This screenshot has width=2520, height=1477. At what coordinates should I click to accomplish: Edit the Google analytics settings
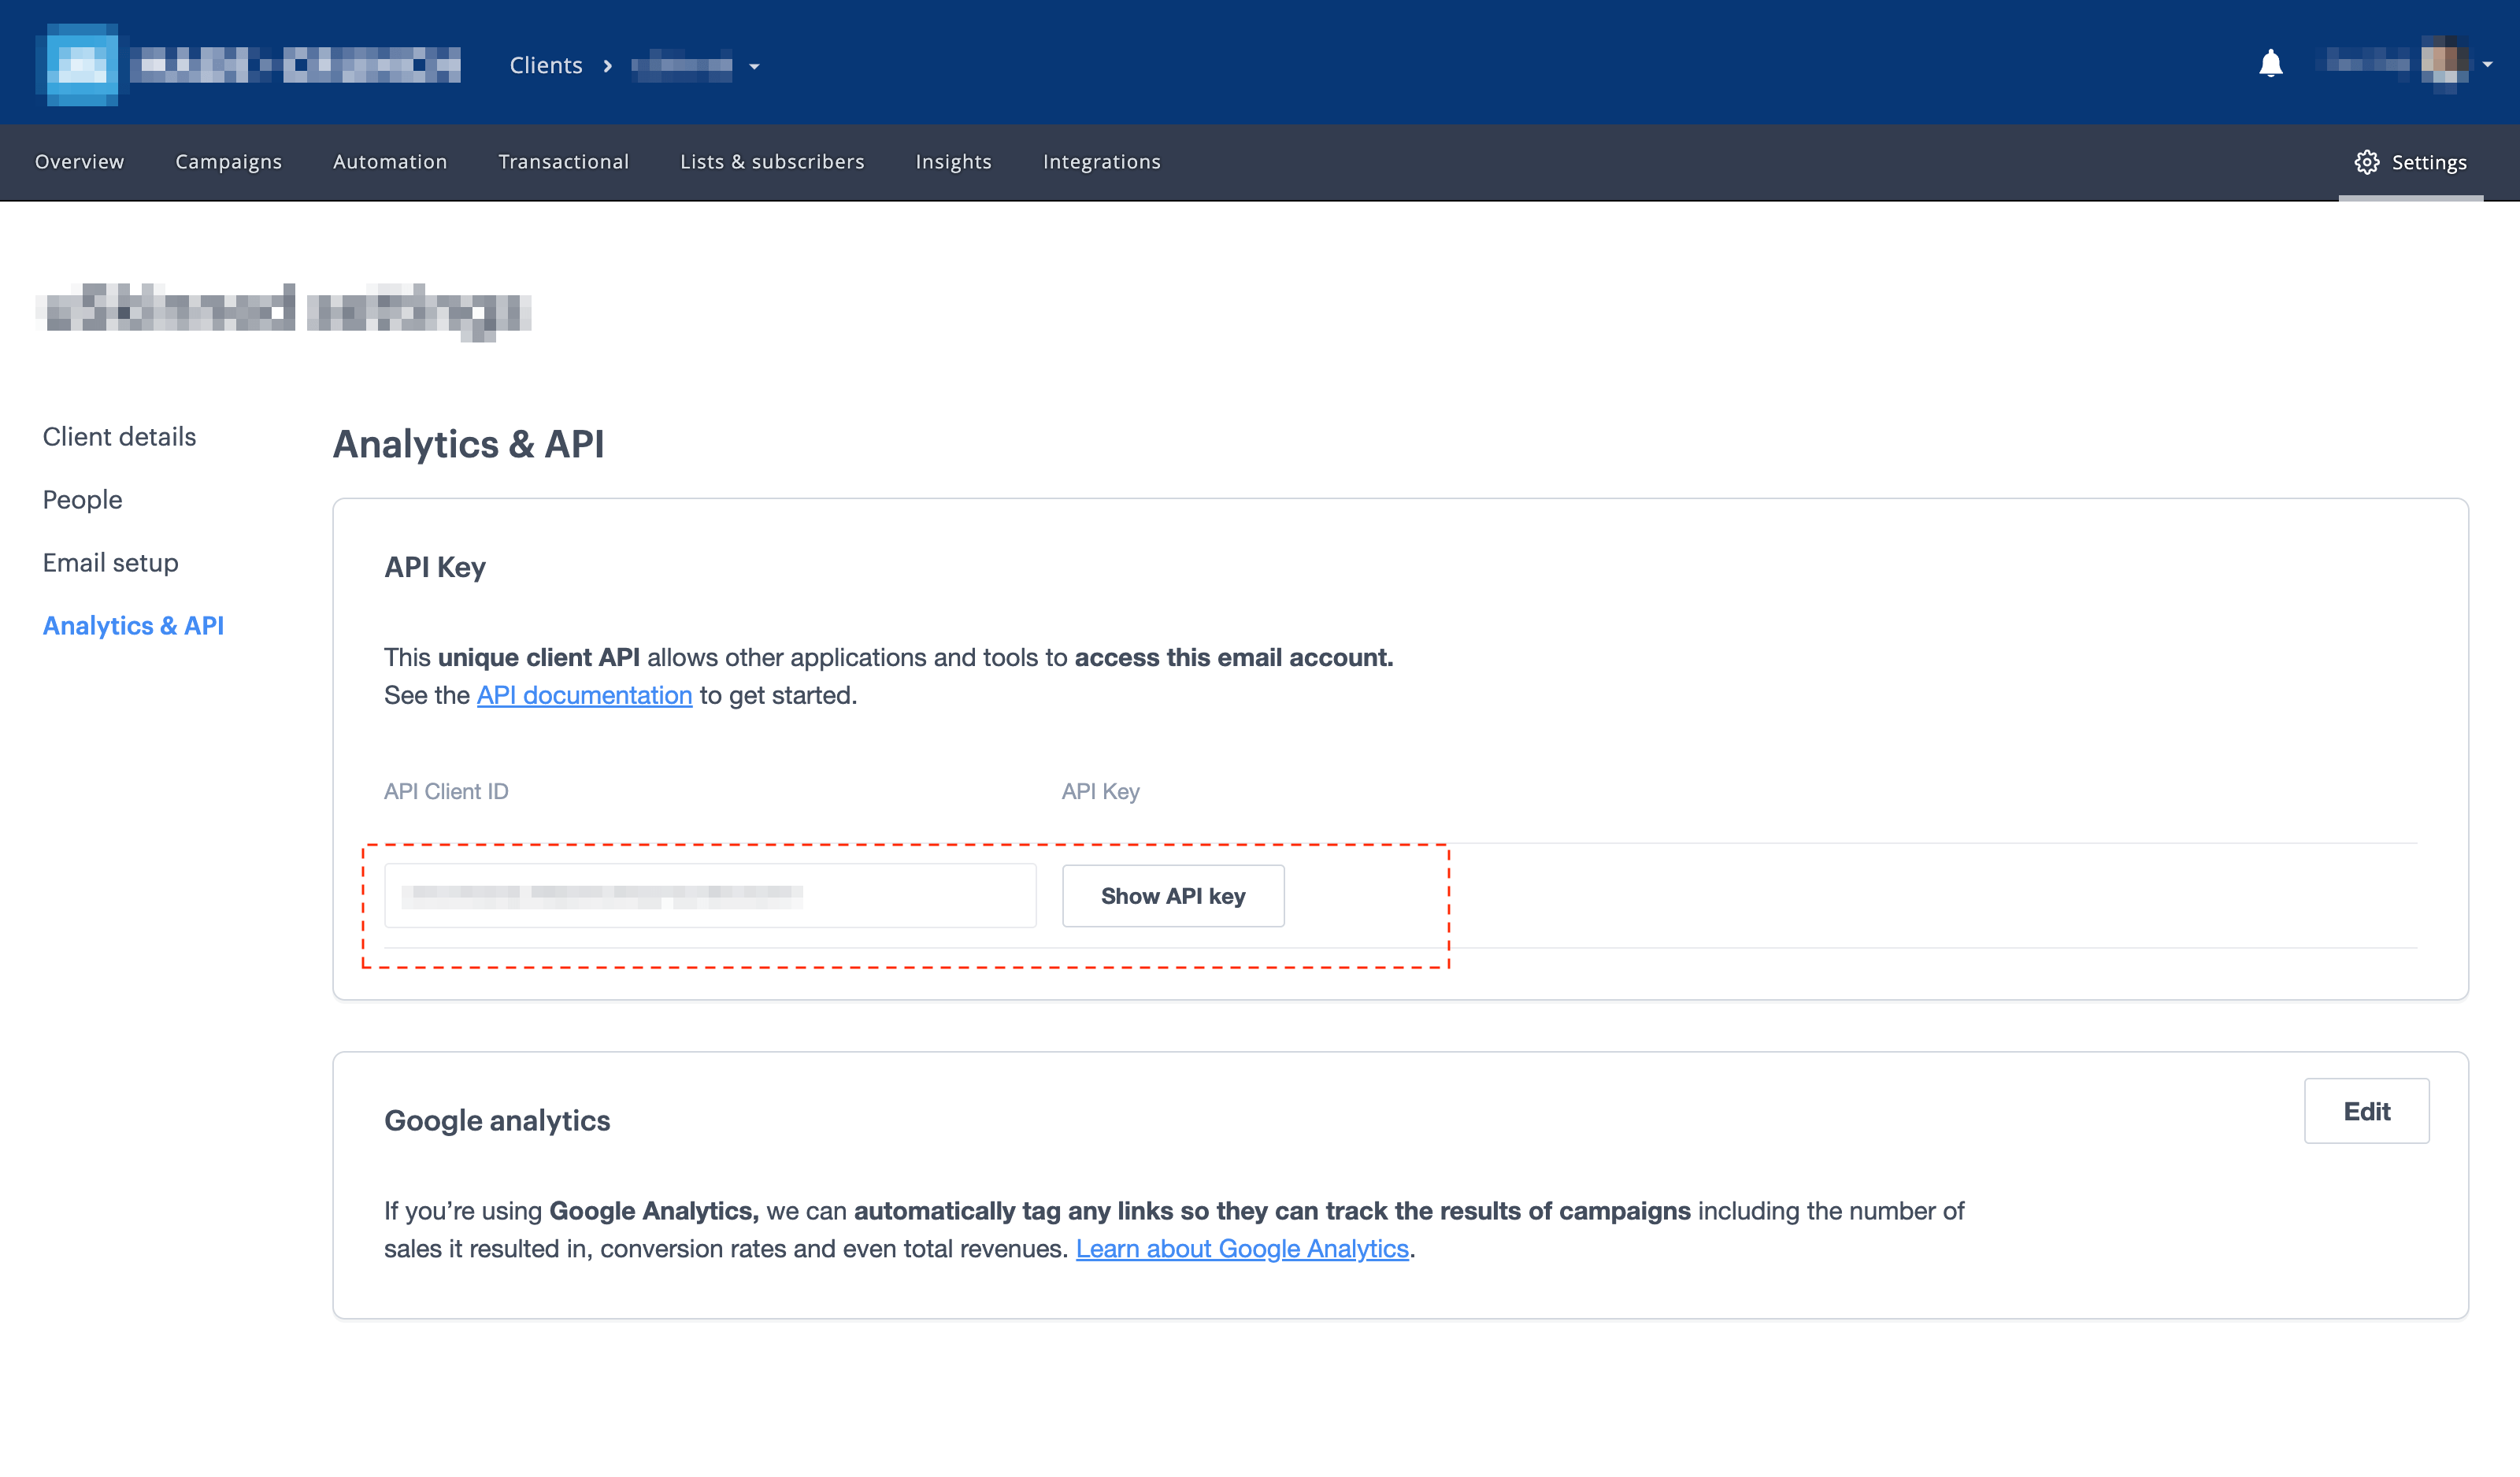[2366, 1110]
